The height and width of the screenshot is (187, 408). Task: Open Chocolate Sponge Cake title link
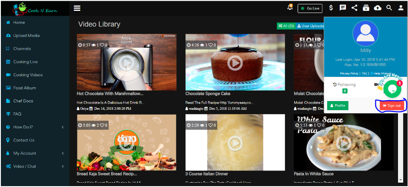click(x=208, y=94)
